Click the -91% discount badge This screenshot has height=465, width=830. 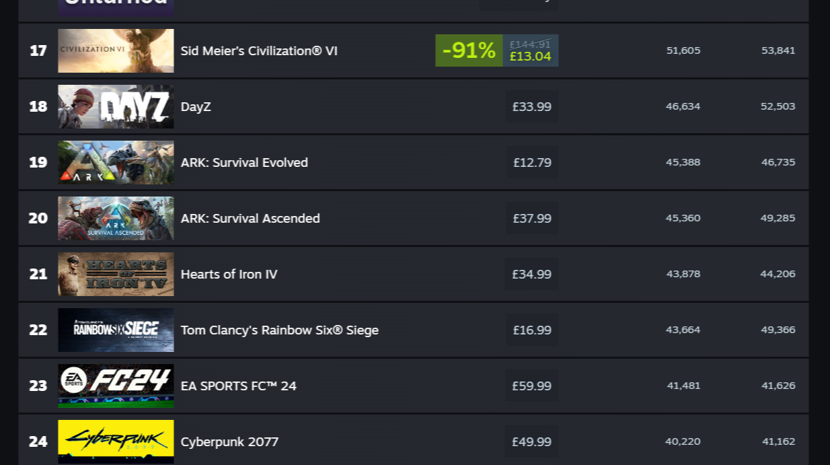[467, 50]
